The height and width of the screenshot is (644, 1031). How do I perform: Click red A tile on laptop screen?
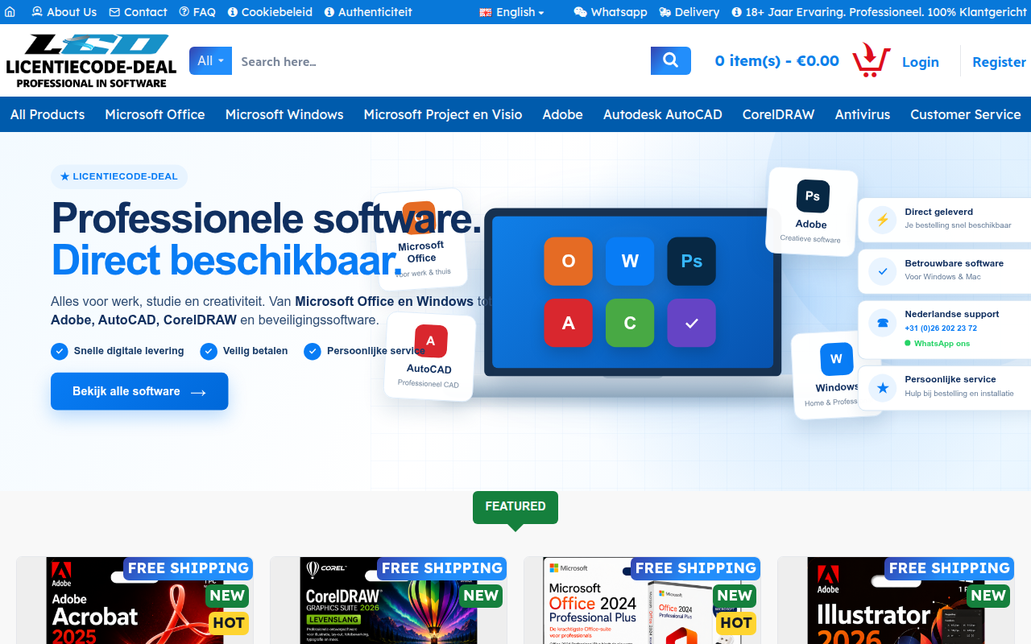(x=568, y=323)
